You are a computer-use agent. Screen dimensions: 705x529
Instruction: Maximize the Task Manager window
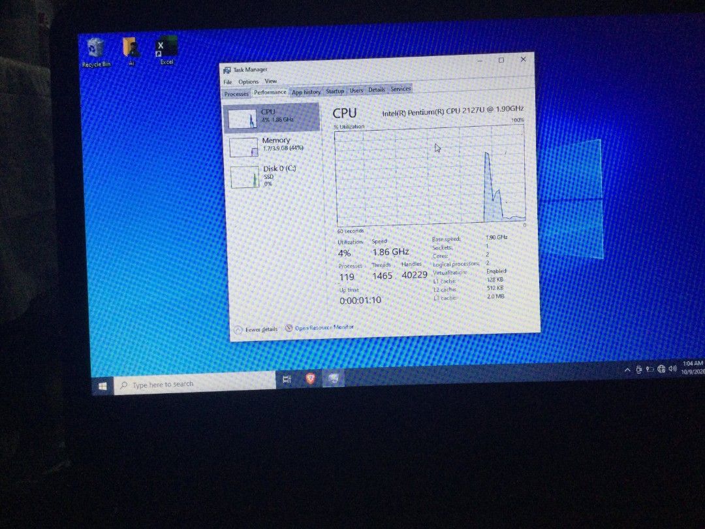(501, 60)
